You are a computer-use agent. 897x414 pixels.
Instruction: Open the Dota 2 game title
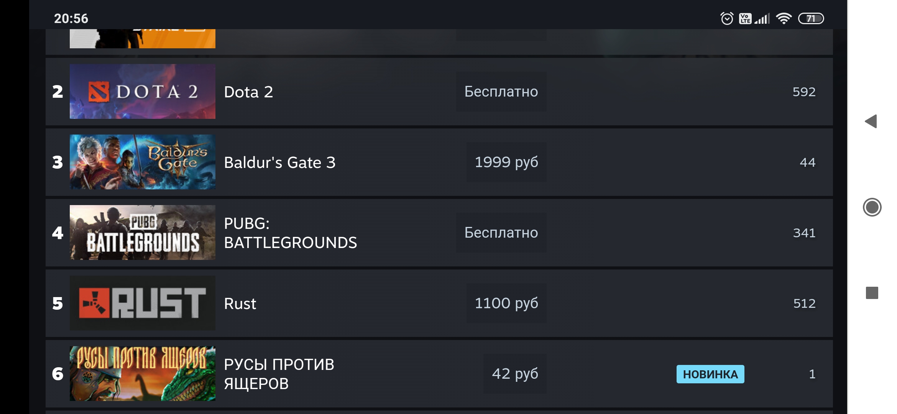tap(248, 92)
